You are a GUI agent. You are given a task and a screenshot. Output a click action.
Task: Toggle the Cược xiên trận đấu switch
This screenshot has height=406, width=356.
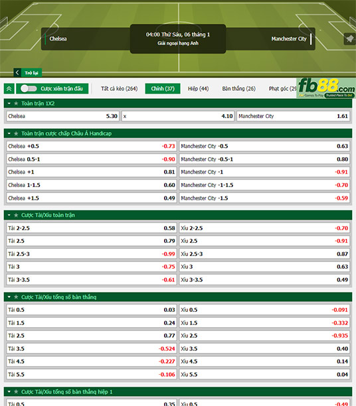coord(29,88)
